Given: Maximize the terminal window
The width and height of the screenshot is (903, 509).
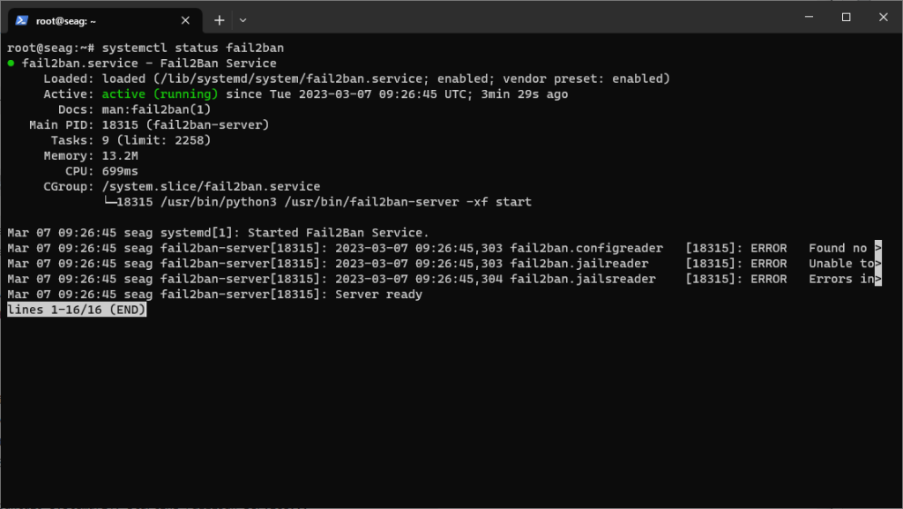Looking at the screenshot, I should pos(846,17).
